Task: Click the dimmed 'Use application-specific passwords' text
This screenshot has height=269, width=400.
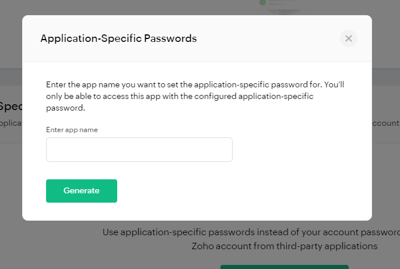Action: pyautogui.click(x=251, y=232)
